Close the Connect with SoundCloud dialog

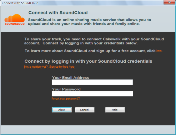point(169,2)
